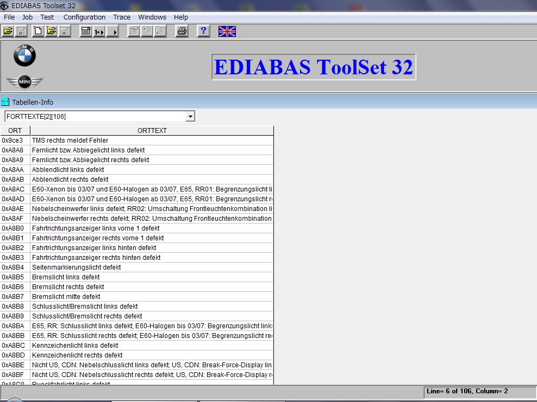537x402 pixels.
Task: Click the save trace disk icon
Action: coord(65,31)
